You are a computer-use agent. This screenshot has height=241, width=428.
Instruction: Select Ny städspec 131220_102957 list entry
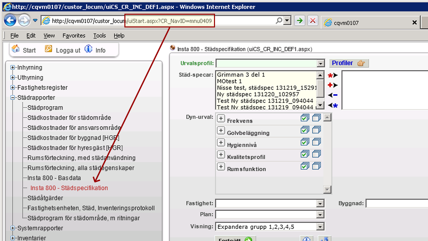(266, 94)
